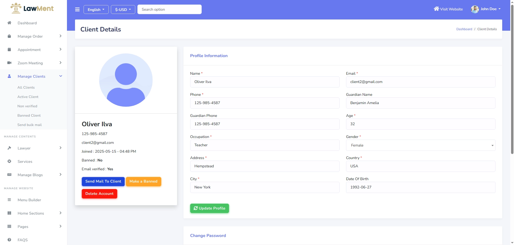Click the Name field with Oliver Ilva
The width and height of the screenshot is (514, 245).
click(x=265, y=82)
